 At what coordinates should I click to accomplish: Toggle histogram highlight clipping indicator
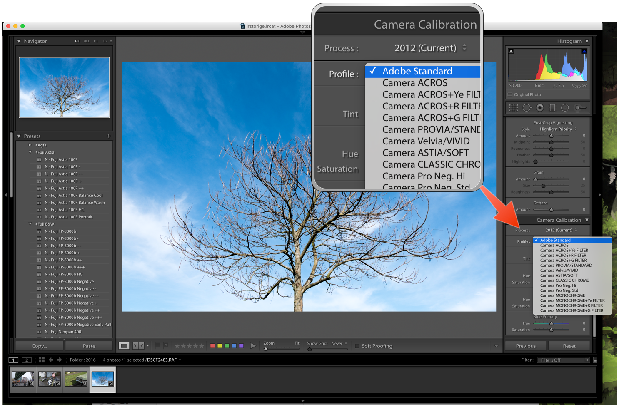[x=584, y=51]
